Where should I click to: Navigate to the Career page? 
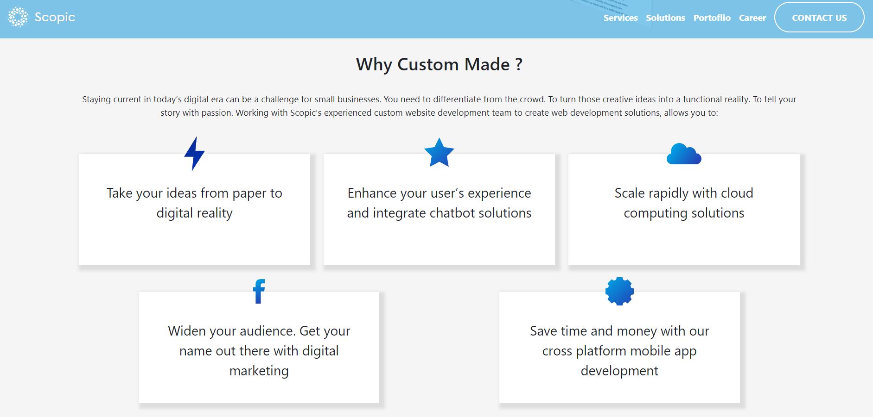pos(752,18)
